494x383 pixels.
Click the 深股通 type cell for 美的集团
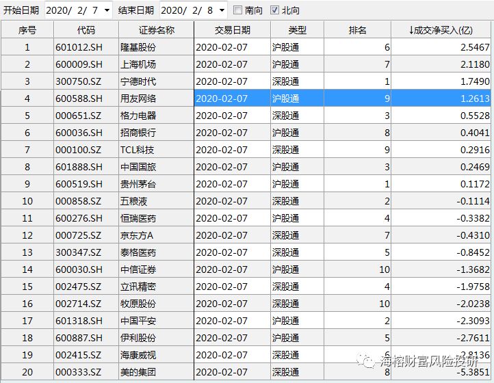(x=297, y=371)
